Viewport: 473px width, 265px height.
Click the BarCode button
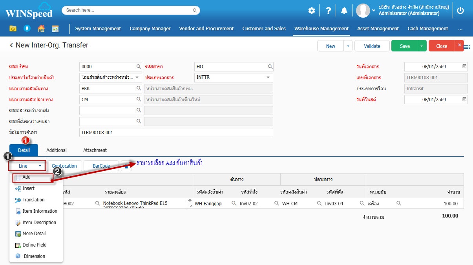coord(101,166)
